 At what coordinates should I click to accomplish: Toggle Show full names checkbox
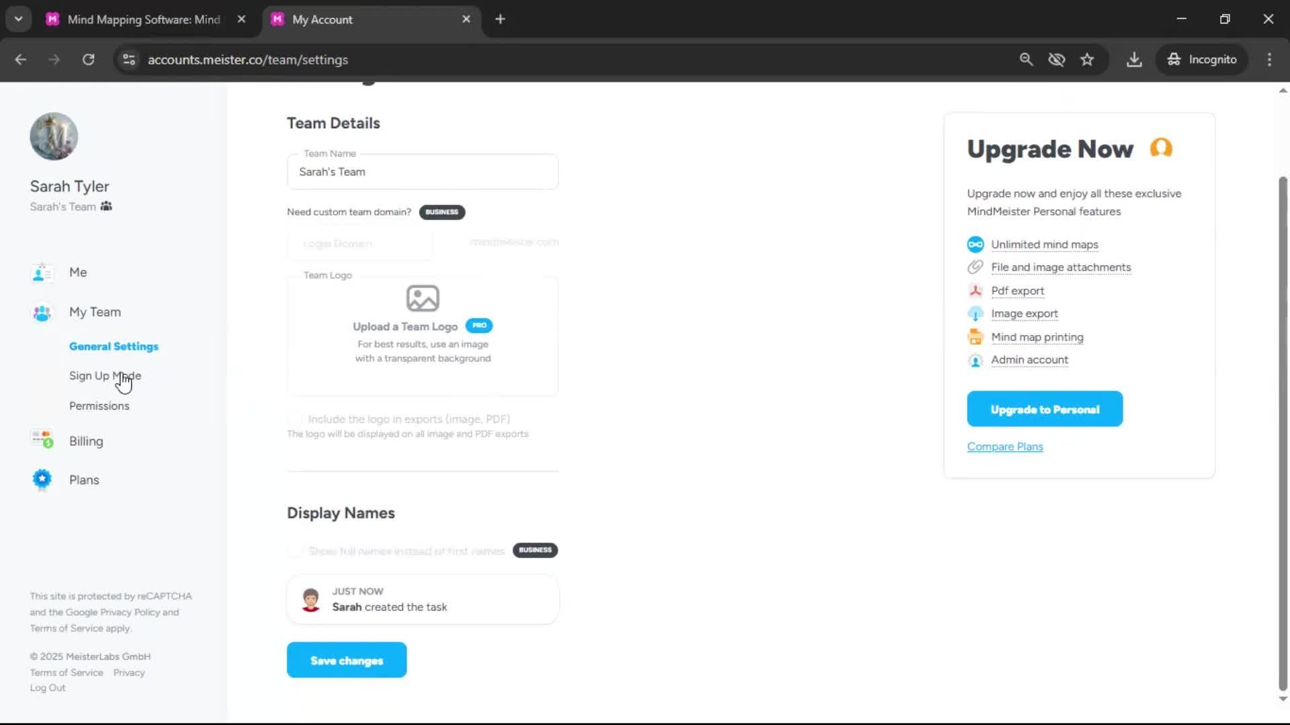294,551
